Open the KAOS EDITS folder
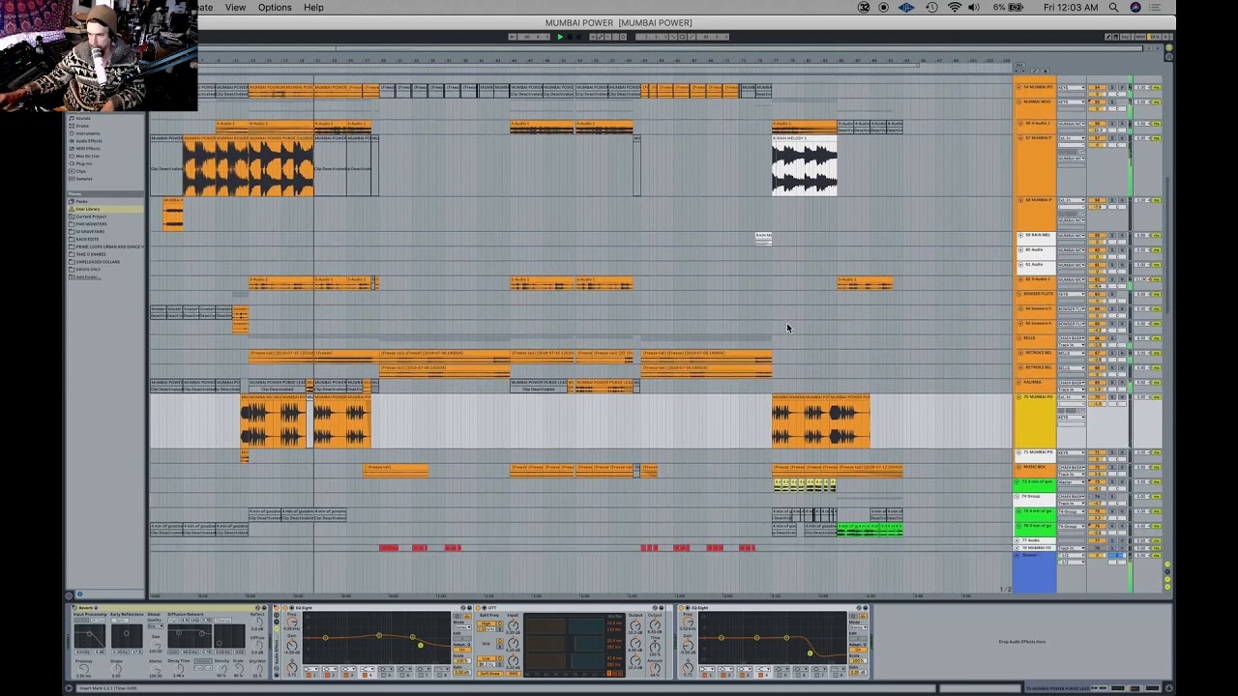 (x=88, y=239)
